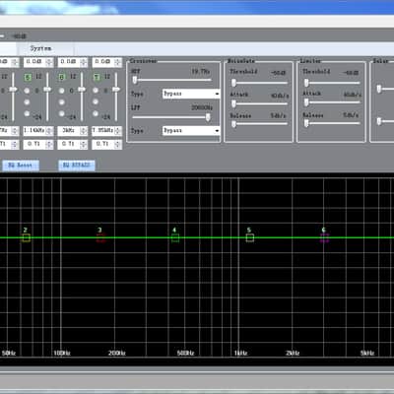Image resolution: width=394 pixels, height=394 pixels.
Task: Click the EQ Reset button
Action: click(21, 165)
